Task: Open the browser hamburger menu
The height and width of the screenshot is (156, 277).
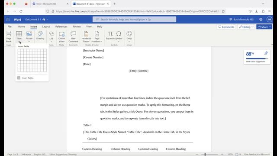Action: coord(269,11)
